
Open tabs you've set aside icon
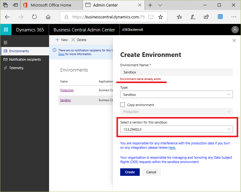[x=5, y=5]
